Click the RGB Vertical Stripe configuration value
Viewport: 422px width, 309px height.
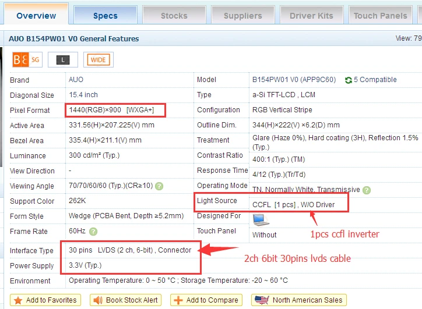pos(282,109)
